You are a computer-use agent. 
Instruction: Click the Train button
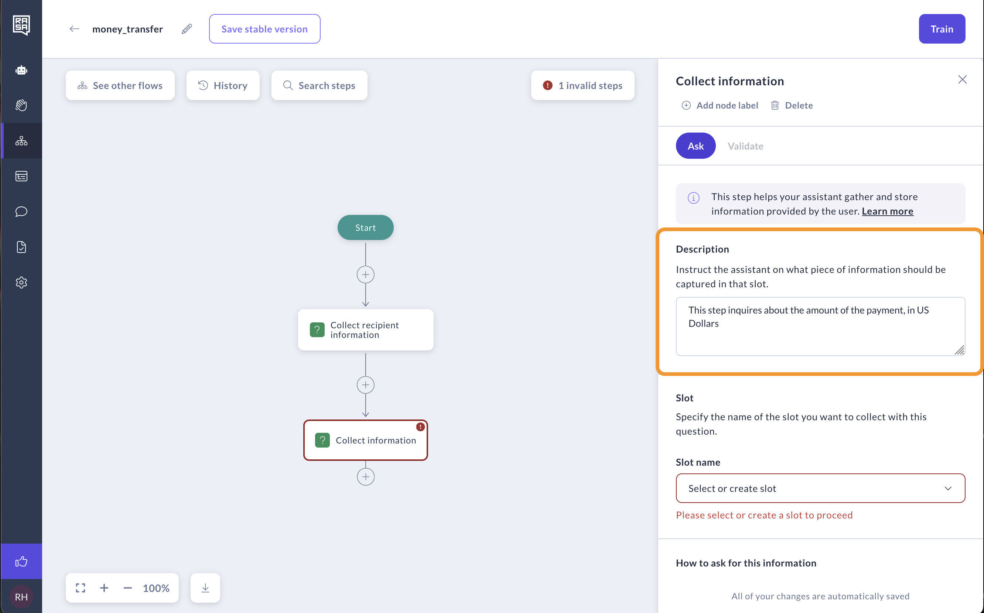(x=942, y=29)
